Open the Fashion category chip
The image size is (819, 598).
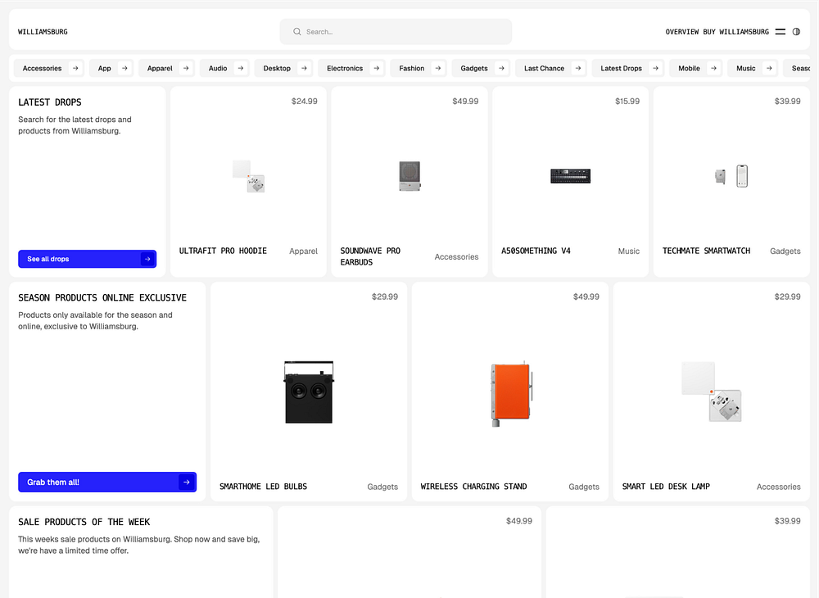click(x=419, y=69)
